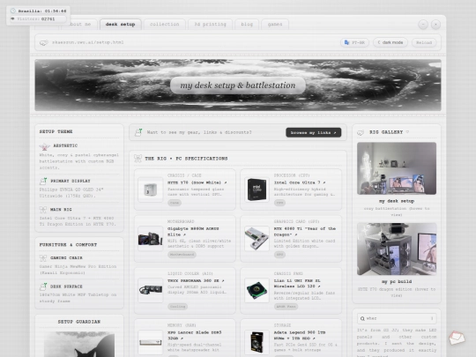Screen dimensions: 476x357
Task: Go to the 3d printing tab
Action: (x=210, y=25)
